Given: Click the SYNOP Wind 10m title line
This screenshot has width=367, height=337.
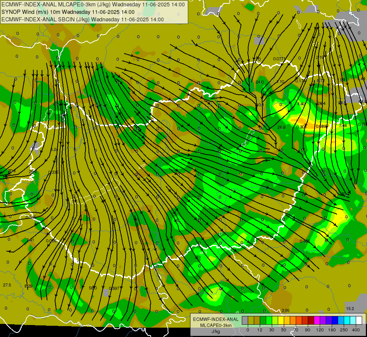Looking at the screenshot, I should point(68,12).
